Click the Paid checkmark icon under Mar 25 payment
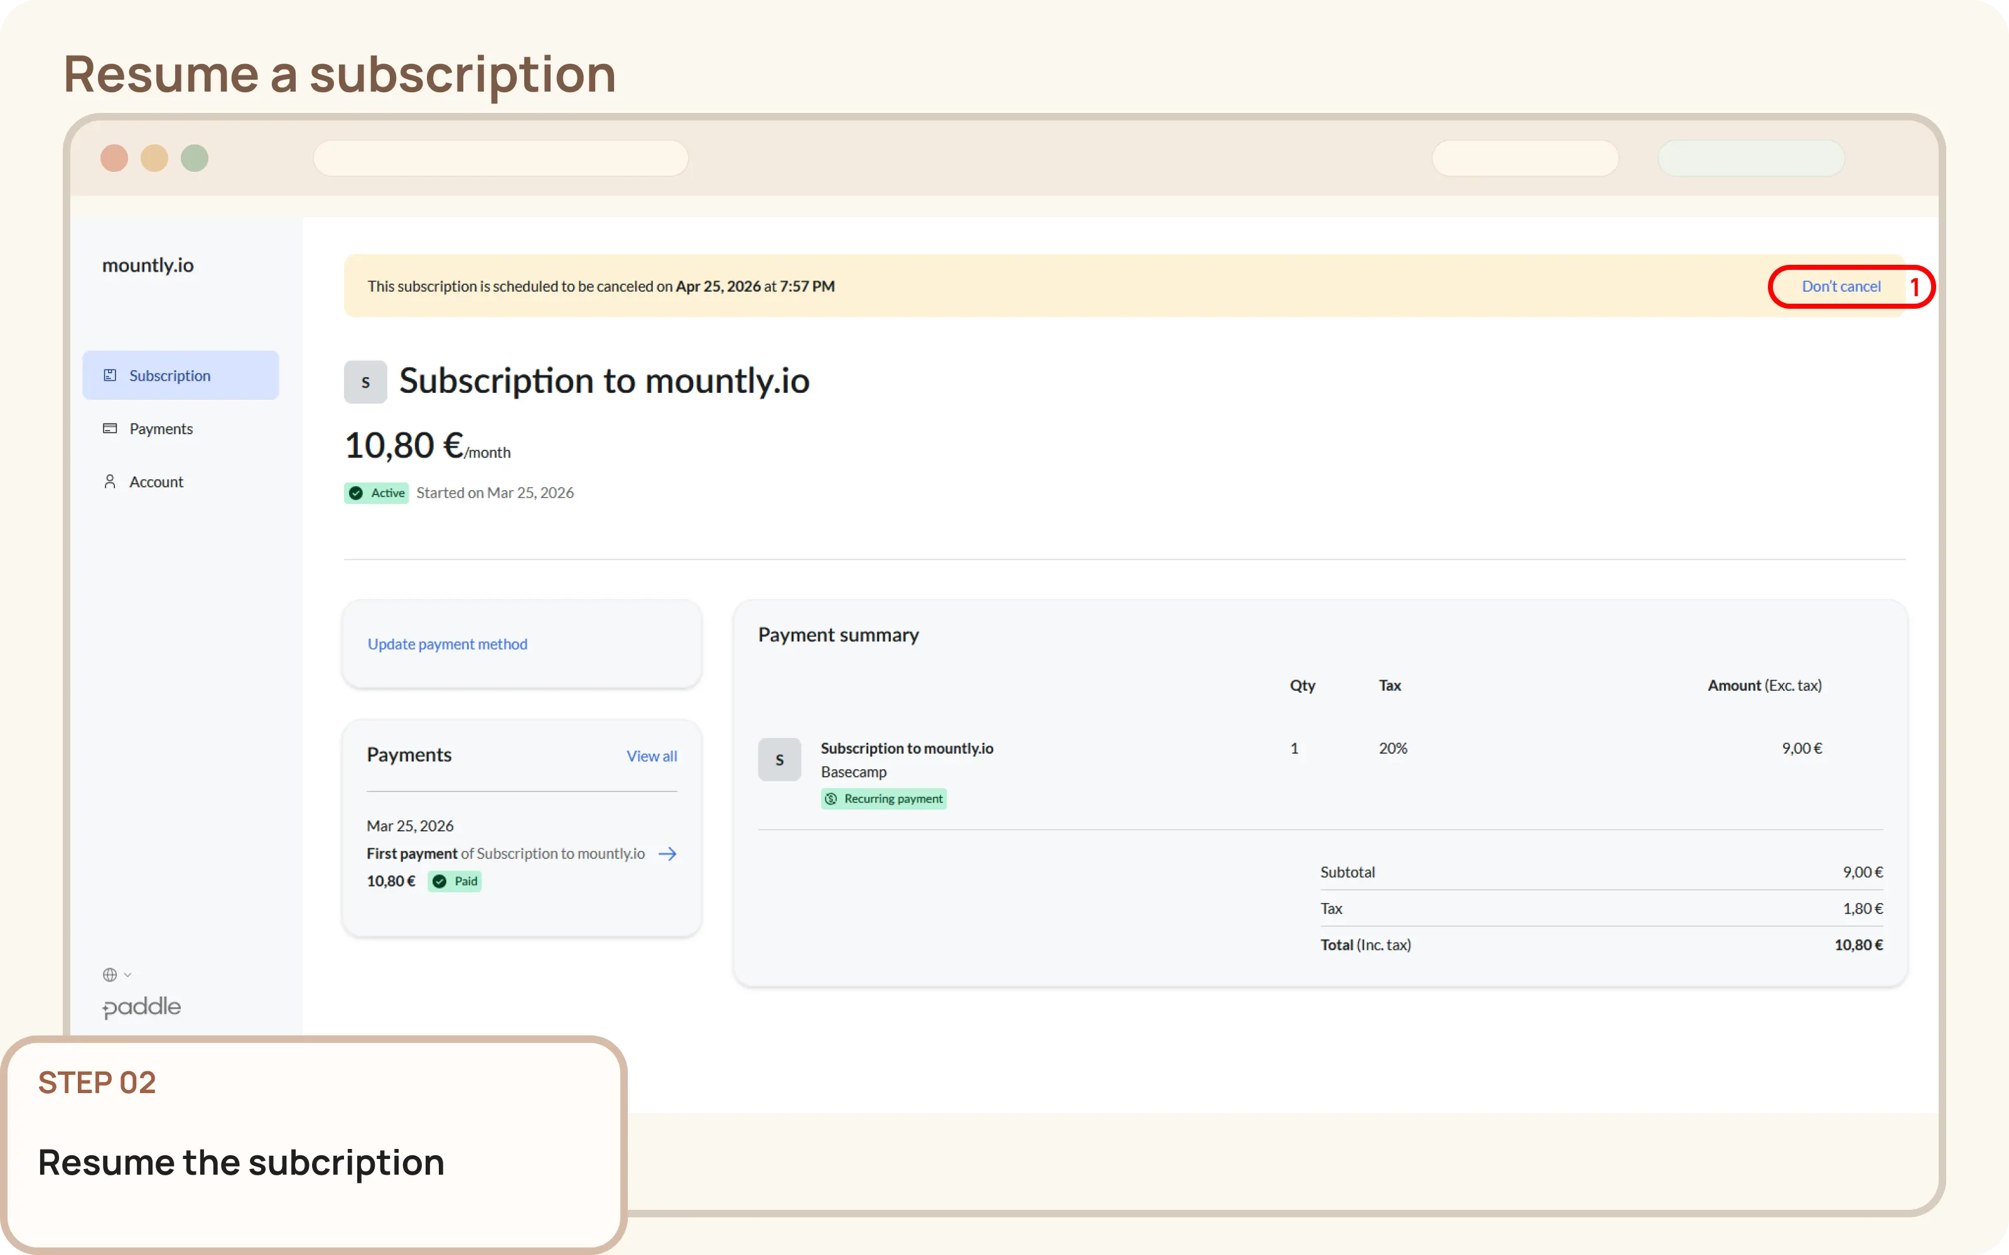The image size is (2009, 1255). pyautogui.click(x=438, y=880)
